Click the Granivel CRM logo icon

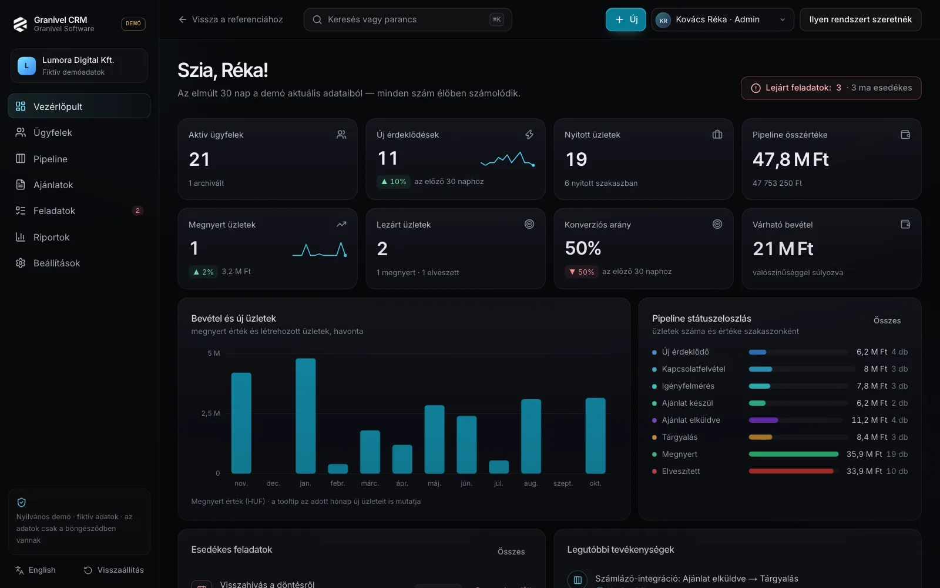21,24
